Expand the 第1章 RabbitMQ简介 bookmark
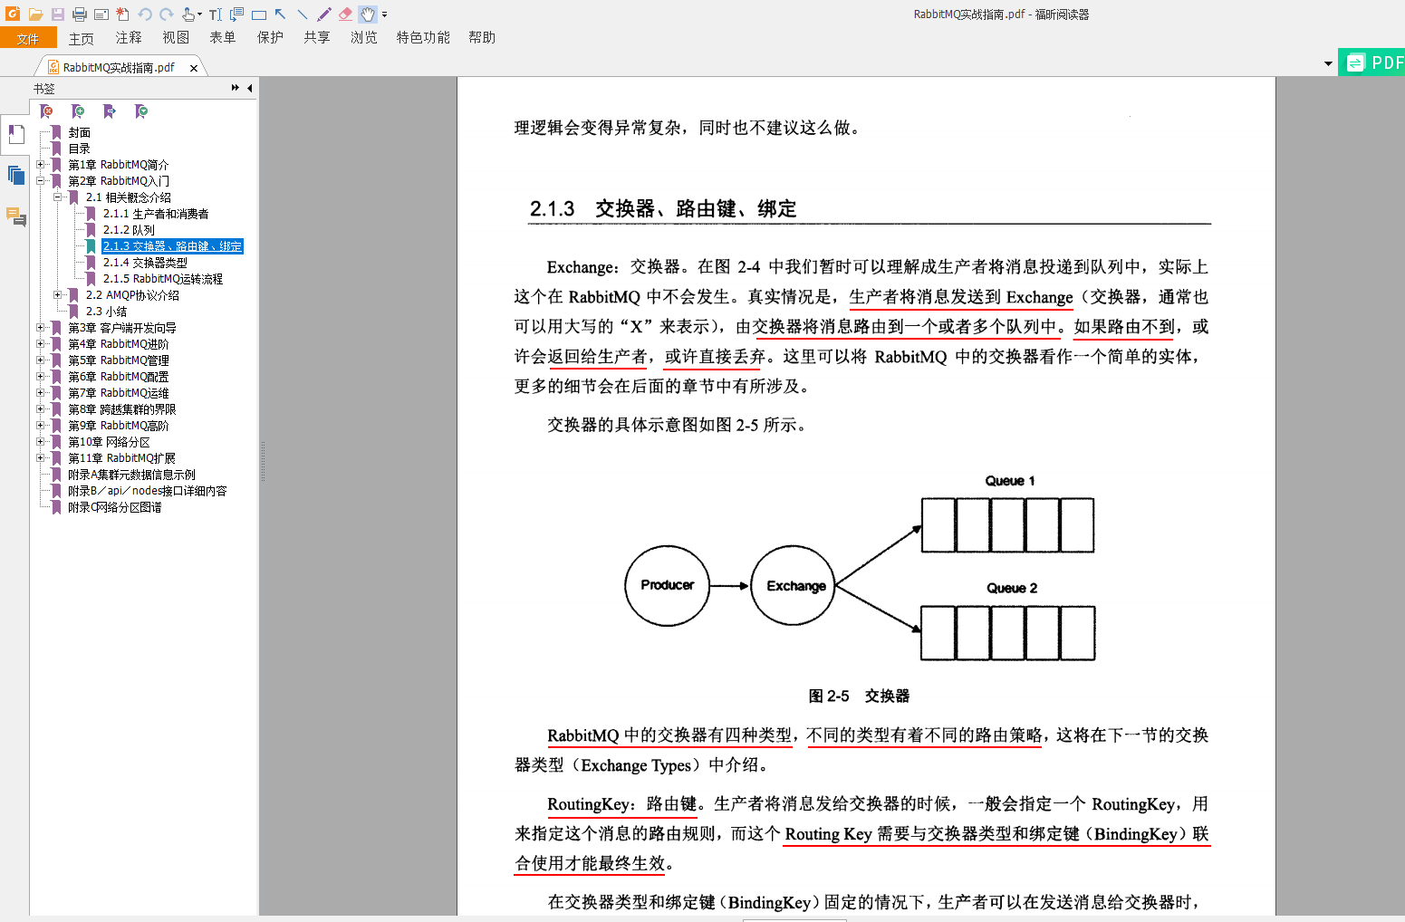Viewport: 1405px width, 922px height. pos(40,165)
